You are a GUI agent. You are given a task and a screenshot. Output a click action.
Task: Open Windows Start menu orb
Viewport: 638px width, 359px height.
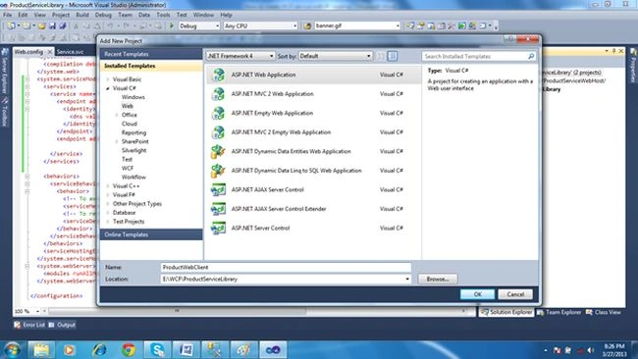coord(12,349)
